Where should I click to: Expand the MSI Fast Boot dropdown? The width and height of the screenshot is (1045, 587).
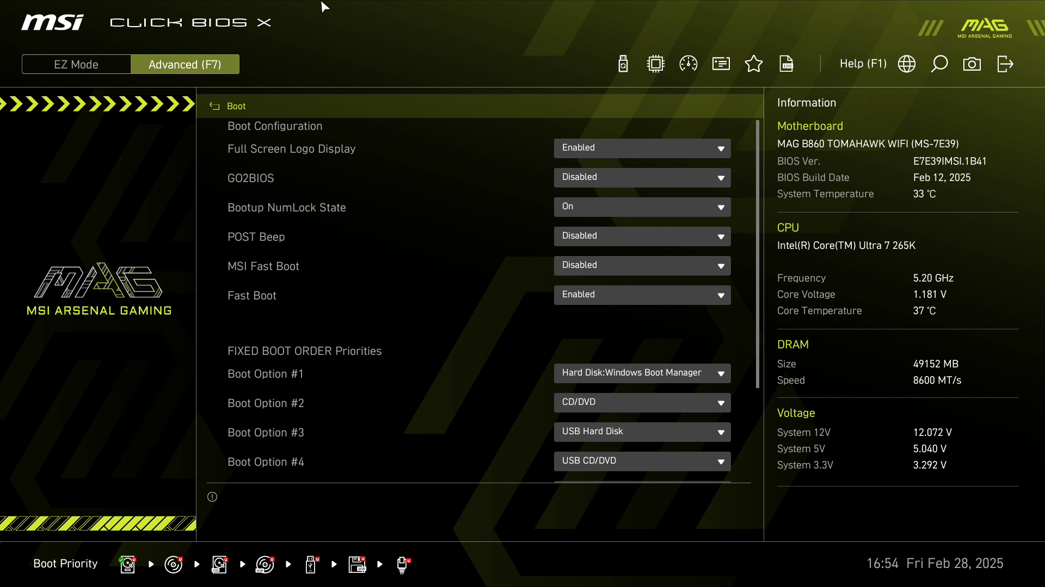pos(642,266)
